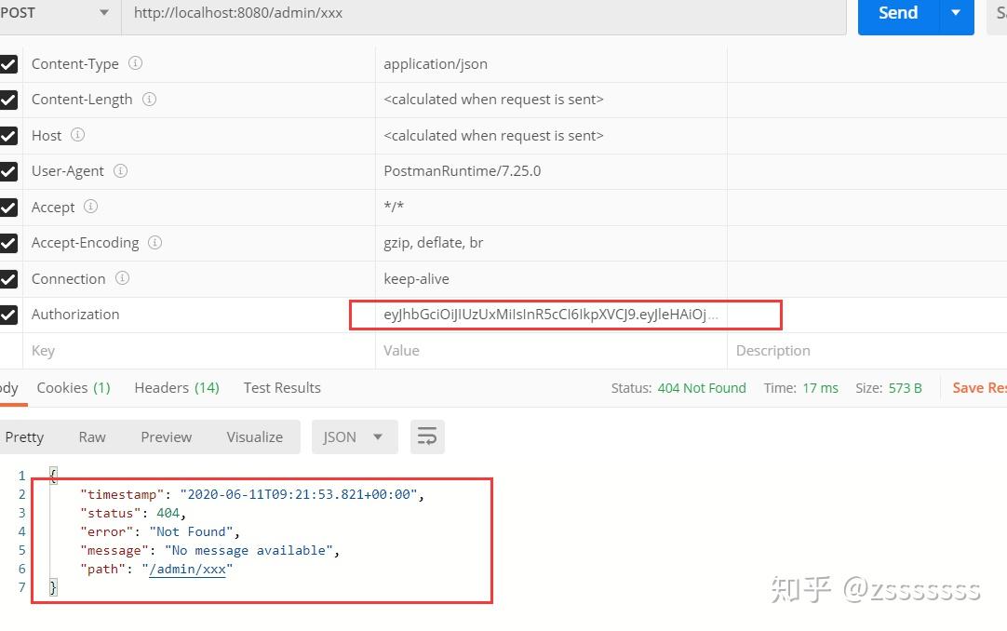Select the Cookies (1) tab
The height and width of the screenshot is (631, 1007).
pos(73,387)
